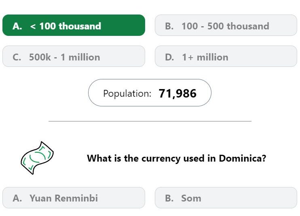Click the word 'Dominica?' in the question

[243, 158]
